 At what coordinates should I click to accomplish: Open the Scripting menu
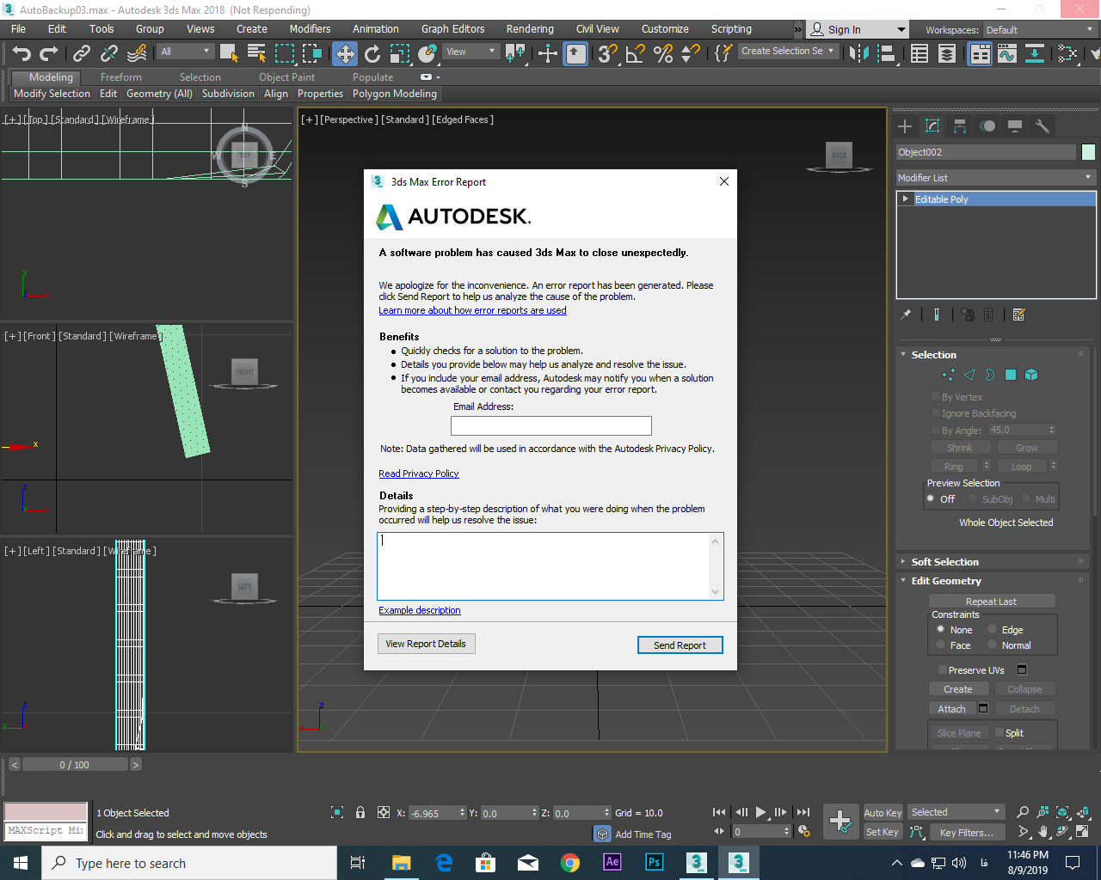731,29
